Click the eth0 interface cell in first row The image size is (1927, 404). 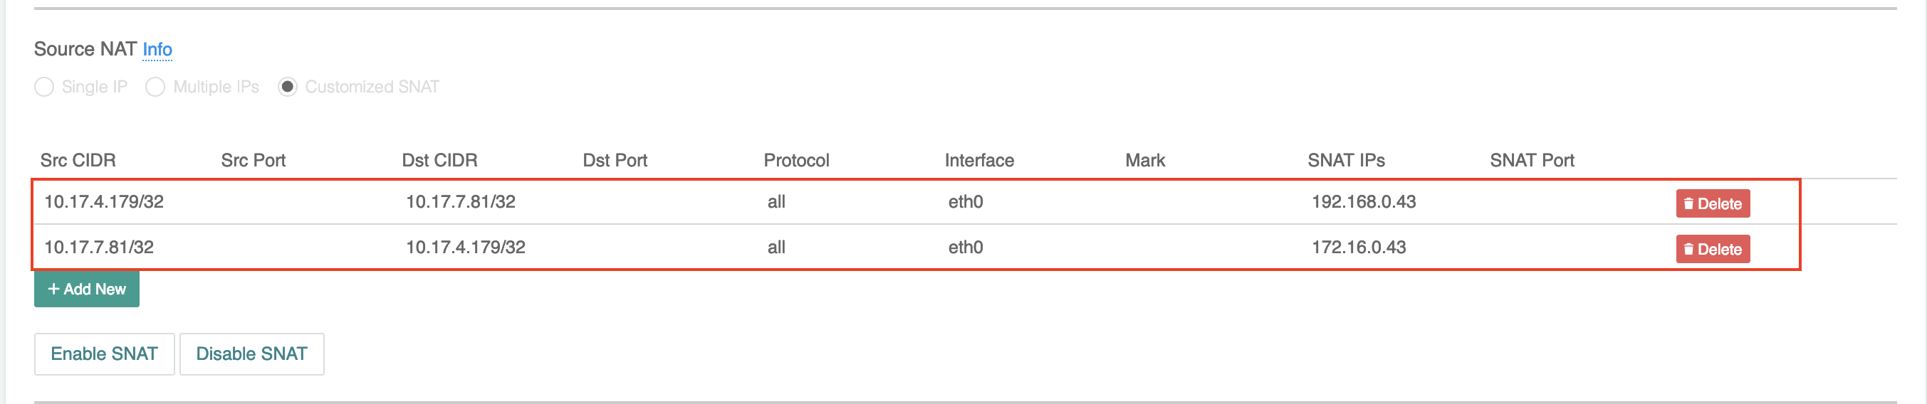[965, 201]
